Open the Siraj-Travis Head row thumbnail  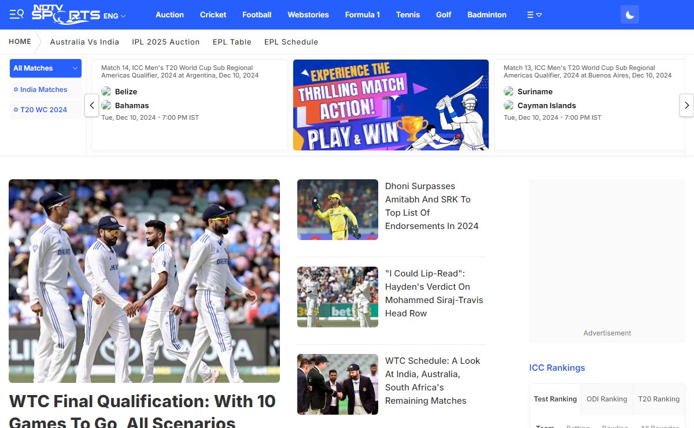pos(337,297)
